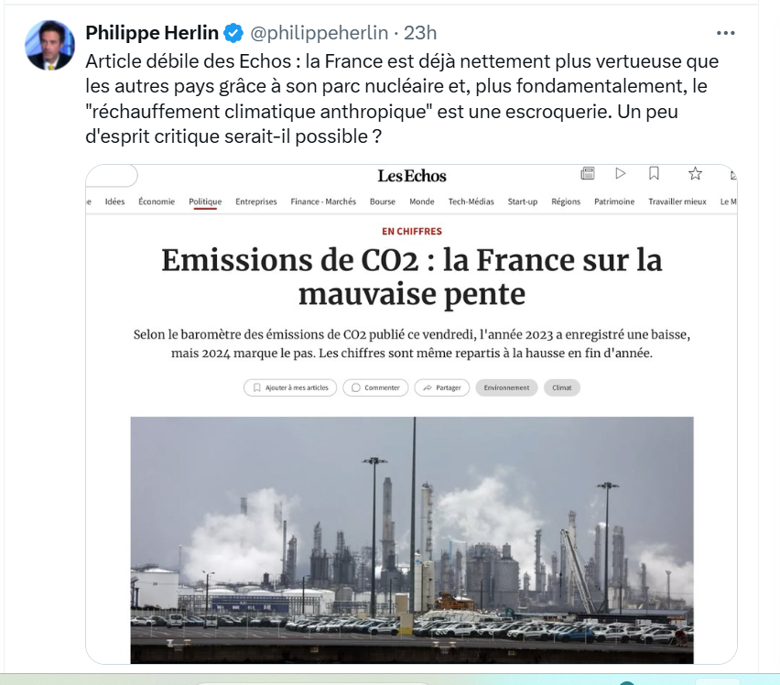
Task: Click Philippe Herlin's profile avatar
Action: pyautogui.click(x=49, y=45)
